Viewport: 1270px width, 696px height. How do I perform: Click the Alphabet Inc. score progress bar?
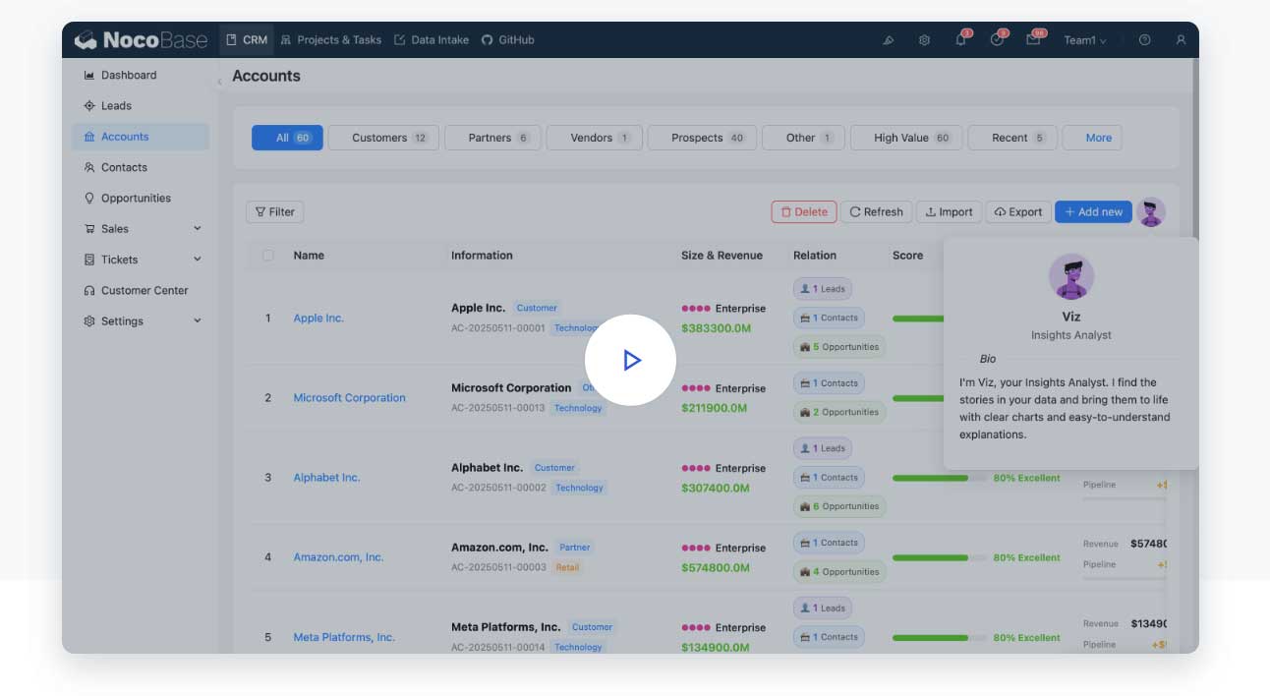(939, 478)
